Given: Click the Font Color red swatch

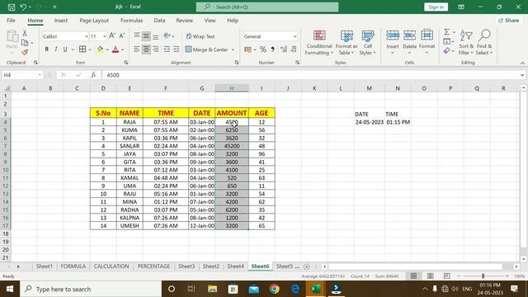Looking at the screenshot, I should pyautogui.click(x=115, y=49).
